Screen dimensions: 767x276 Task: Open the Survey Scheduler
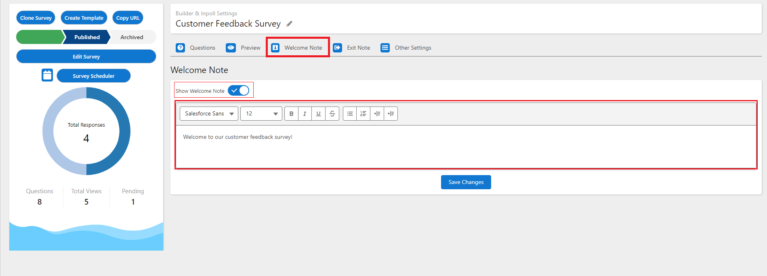94,76
